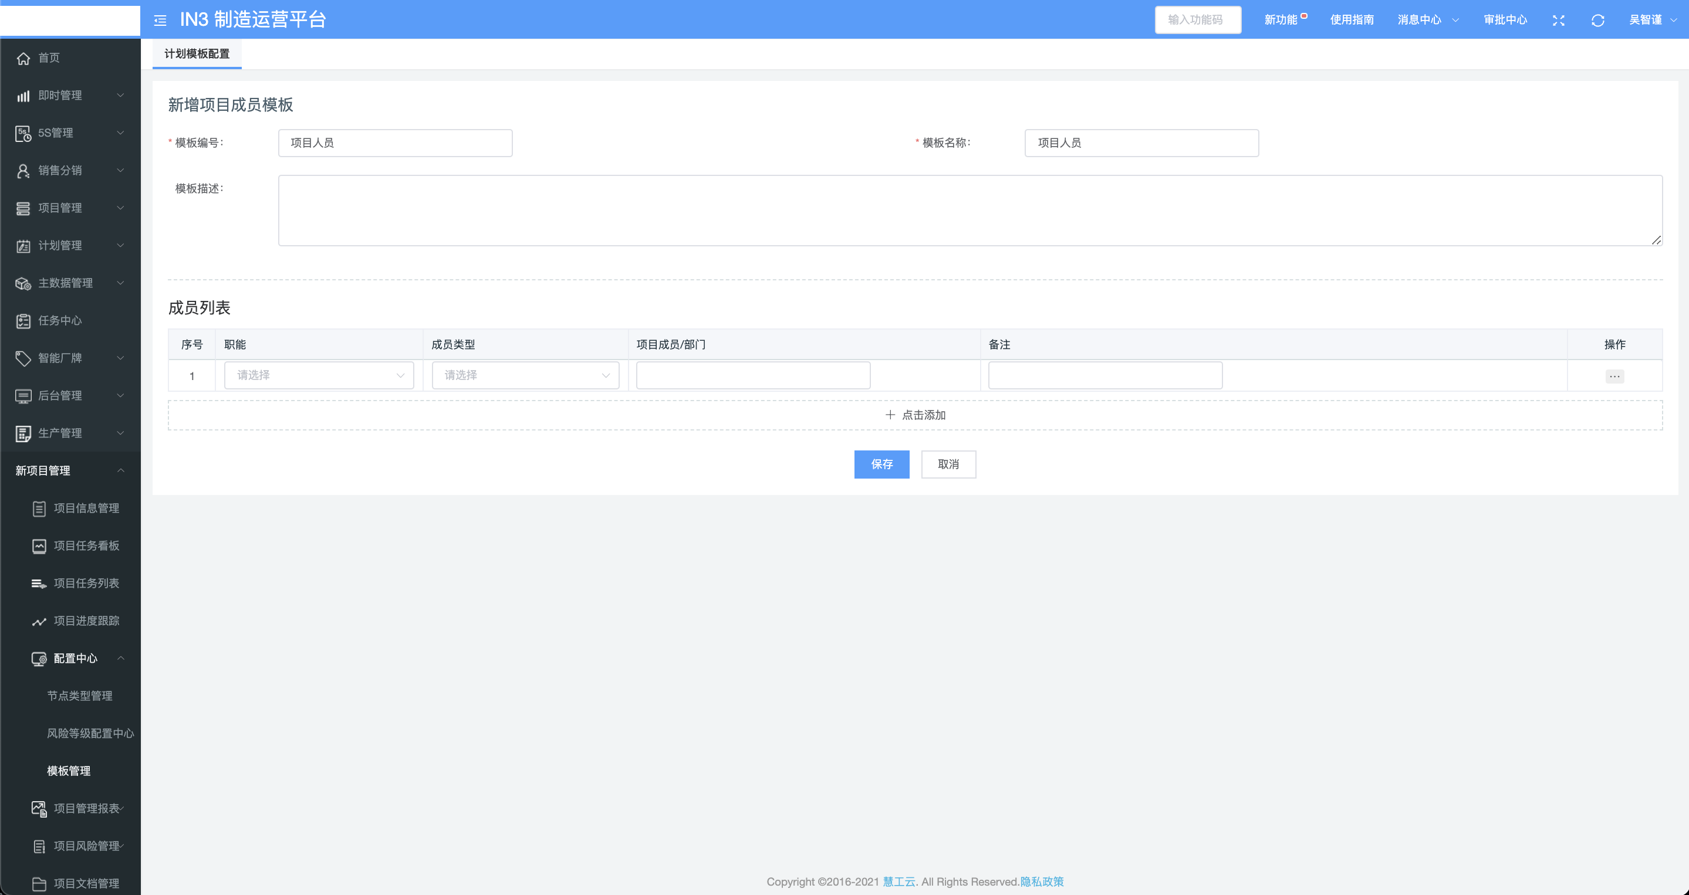Click the fullscreen toggle icon

(x=1559, y=21)
